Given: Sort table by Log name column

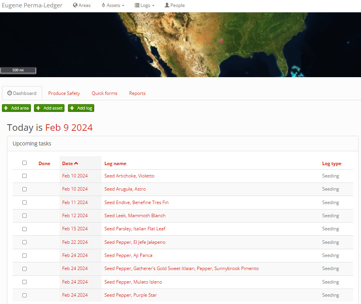Looking at the screenshot, I should pos(115,164).
